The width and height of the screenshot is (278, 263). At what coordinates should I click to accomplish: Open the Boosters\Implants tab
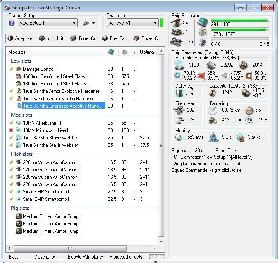pyautogui.click(x=86, y=257)
